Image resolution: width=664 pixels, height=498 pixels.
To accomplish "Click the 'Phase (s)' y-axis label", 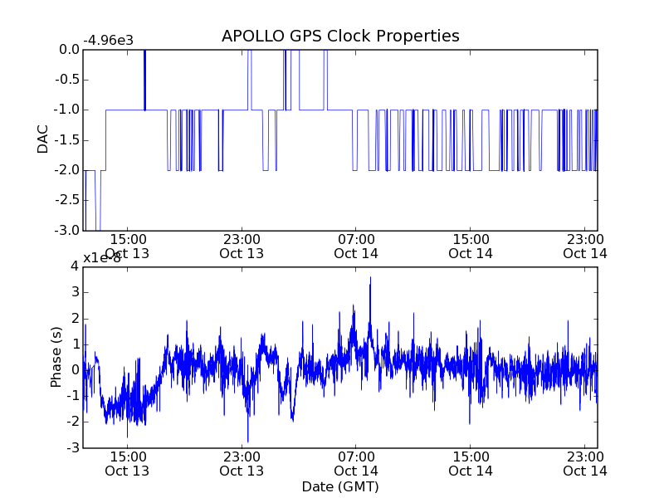I will (x=56, y=357).
